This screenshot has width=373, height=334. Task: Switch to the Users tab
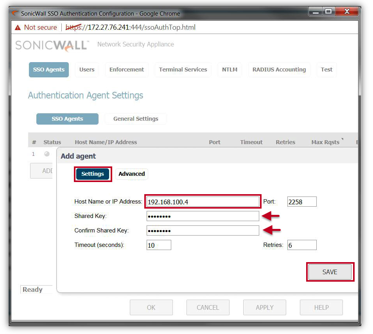click(x=87, y=70)
